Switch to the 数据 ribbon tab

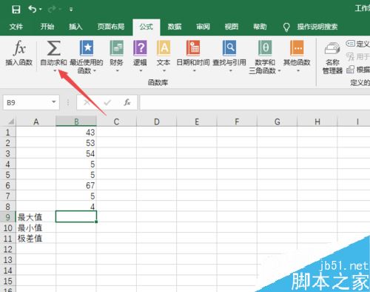(x=175, y=27)
